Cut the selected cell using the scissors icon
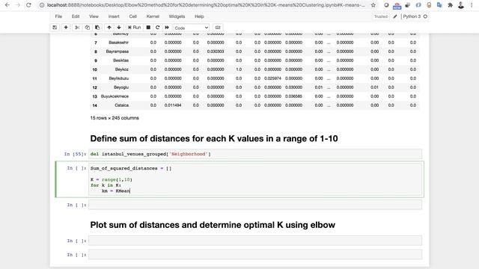The height and width of the screenshot is (269, 479). pyautogui.click(x=77, y=28)
